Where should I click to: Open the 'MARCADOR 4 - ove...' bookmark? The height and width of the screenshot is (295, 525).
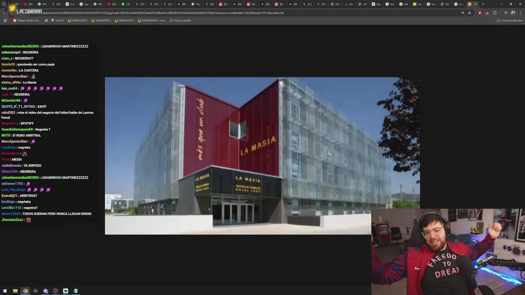[152, 20]
